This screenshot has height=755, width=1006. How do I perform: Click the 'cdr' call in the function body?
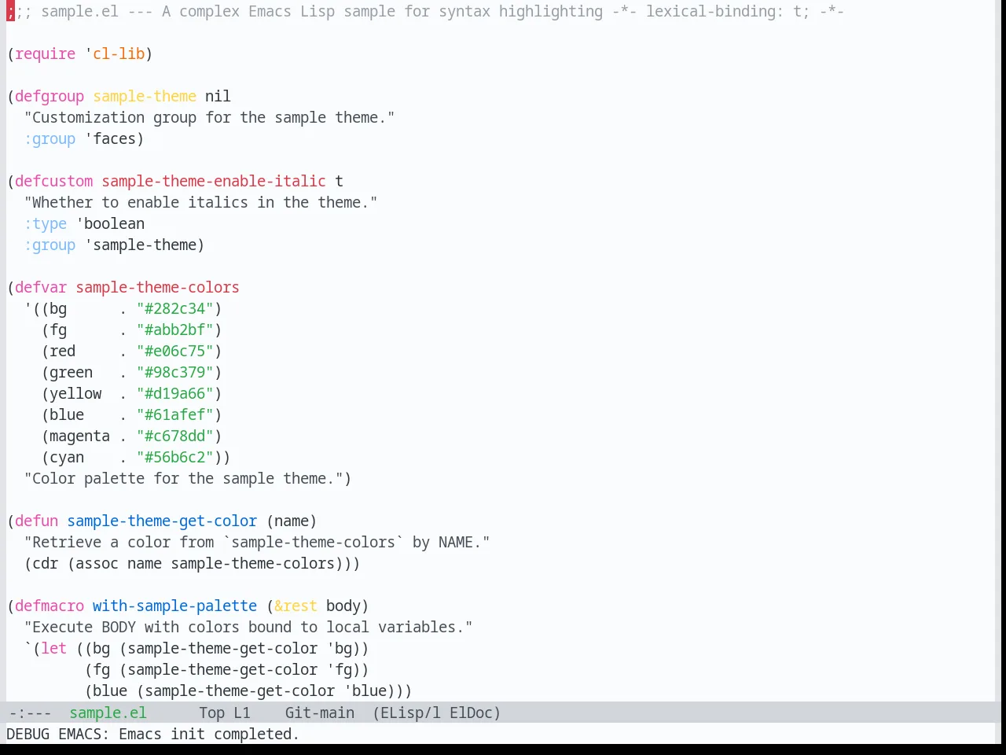pyautogui.click(x=46, y=563)
